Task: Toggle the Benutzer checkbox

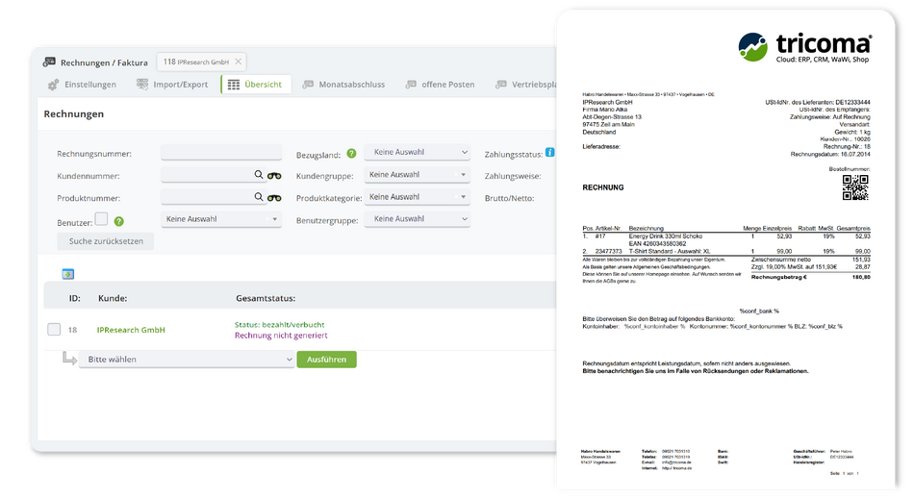Action: pos(101,219)
